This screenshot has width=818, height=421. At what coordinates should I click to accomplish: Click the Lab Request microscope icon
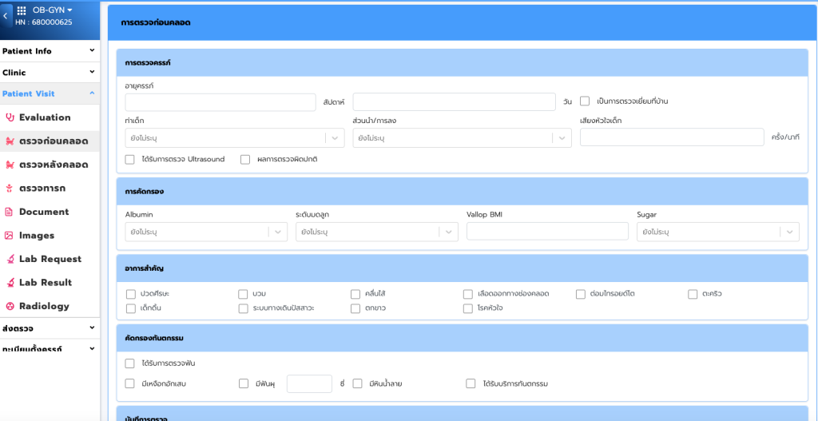coord(10,259)
